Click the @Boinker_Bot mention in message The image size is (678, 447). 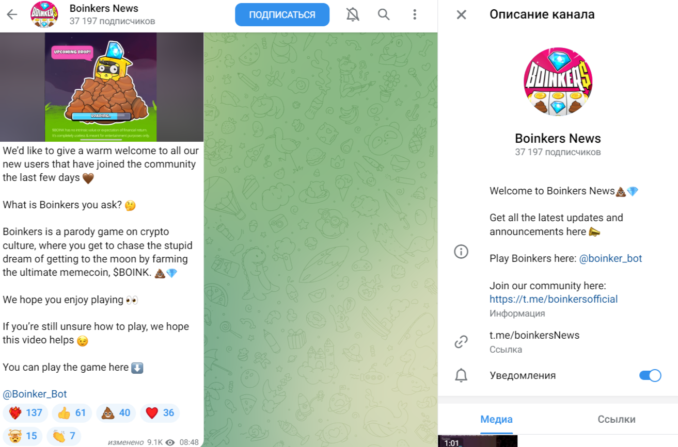tap(35, 394)
